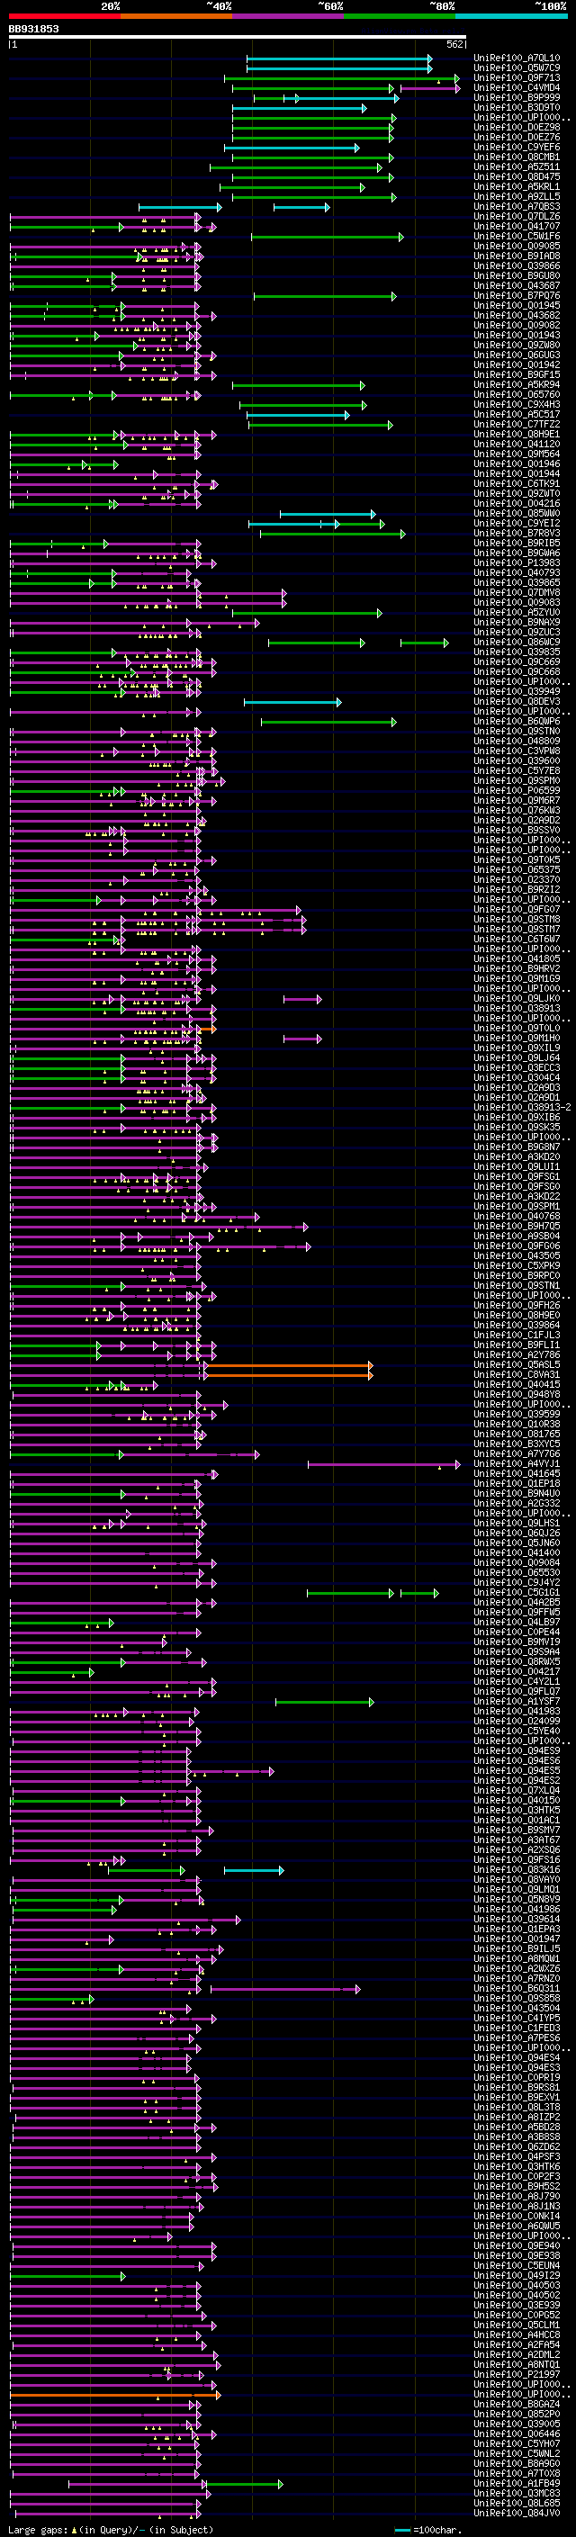Select the UniRef100_A4VYJ1 label
The width and height of the screenshot is (576, 2537).
click(x=517, y=1463)
